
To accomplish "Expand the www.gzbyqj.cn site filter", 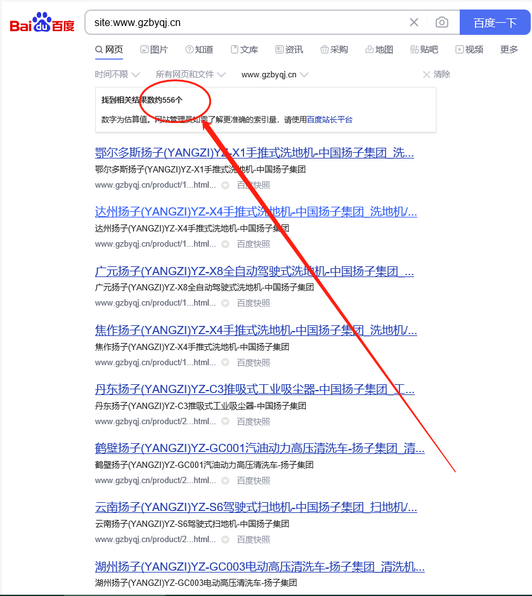I will [275, 75].
